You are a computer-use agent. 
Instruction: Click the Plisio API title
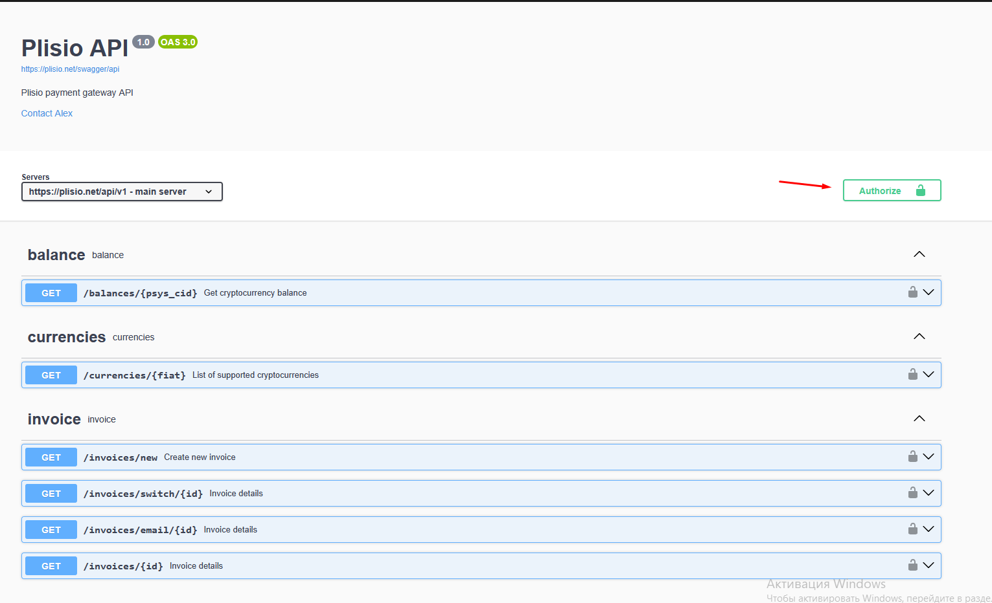coord(75,48)
